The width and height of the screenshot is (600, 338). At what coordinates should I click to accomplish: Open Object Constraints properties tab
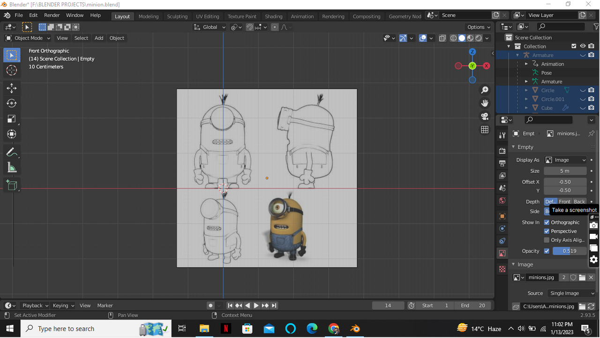[x=502, y=241]
